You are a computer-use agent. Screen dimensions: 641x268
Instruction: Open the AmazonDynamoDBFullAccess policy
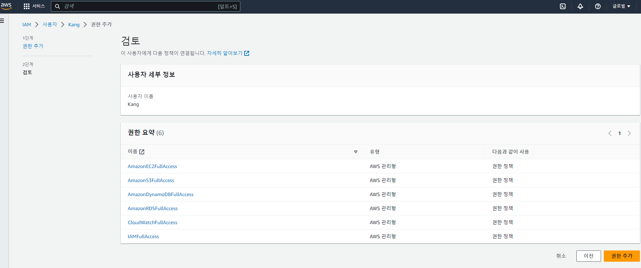pos(161,194)
